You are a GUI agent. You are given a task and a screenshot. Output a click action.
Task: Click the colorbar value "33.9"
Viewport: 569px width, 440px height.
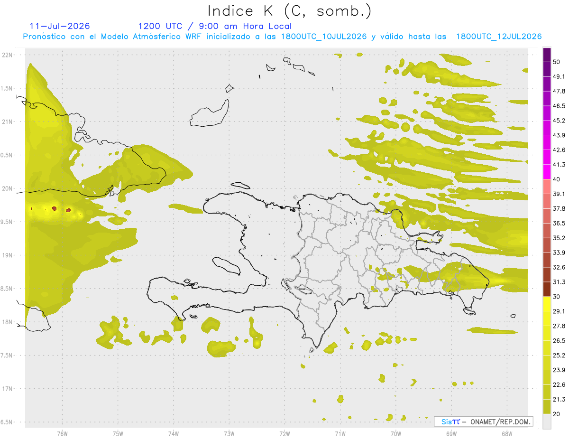tap(559, 253)
